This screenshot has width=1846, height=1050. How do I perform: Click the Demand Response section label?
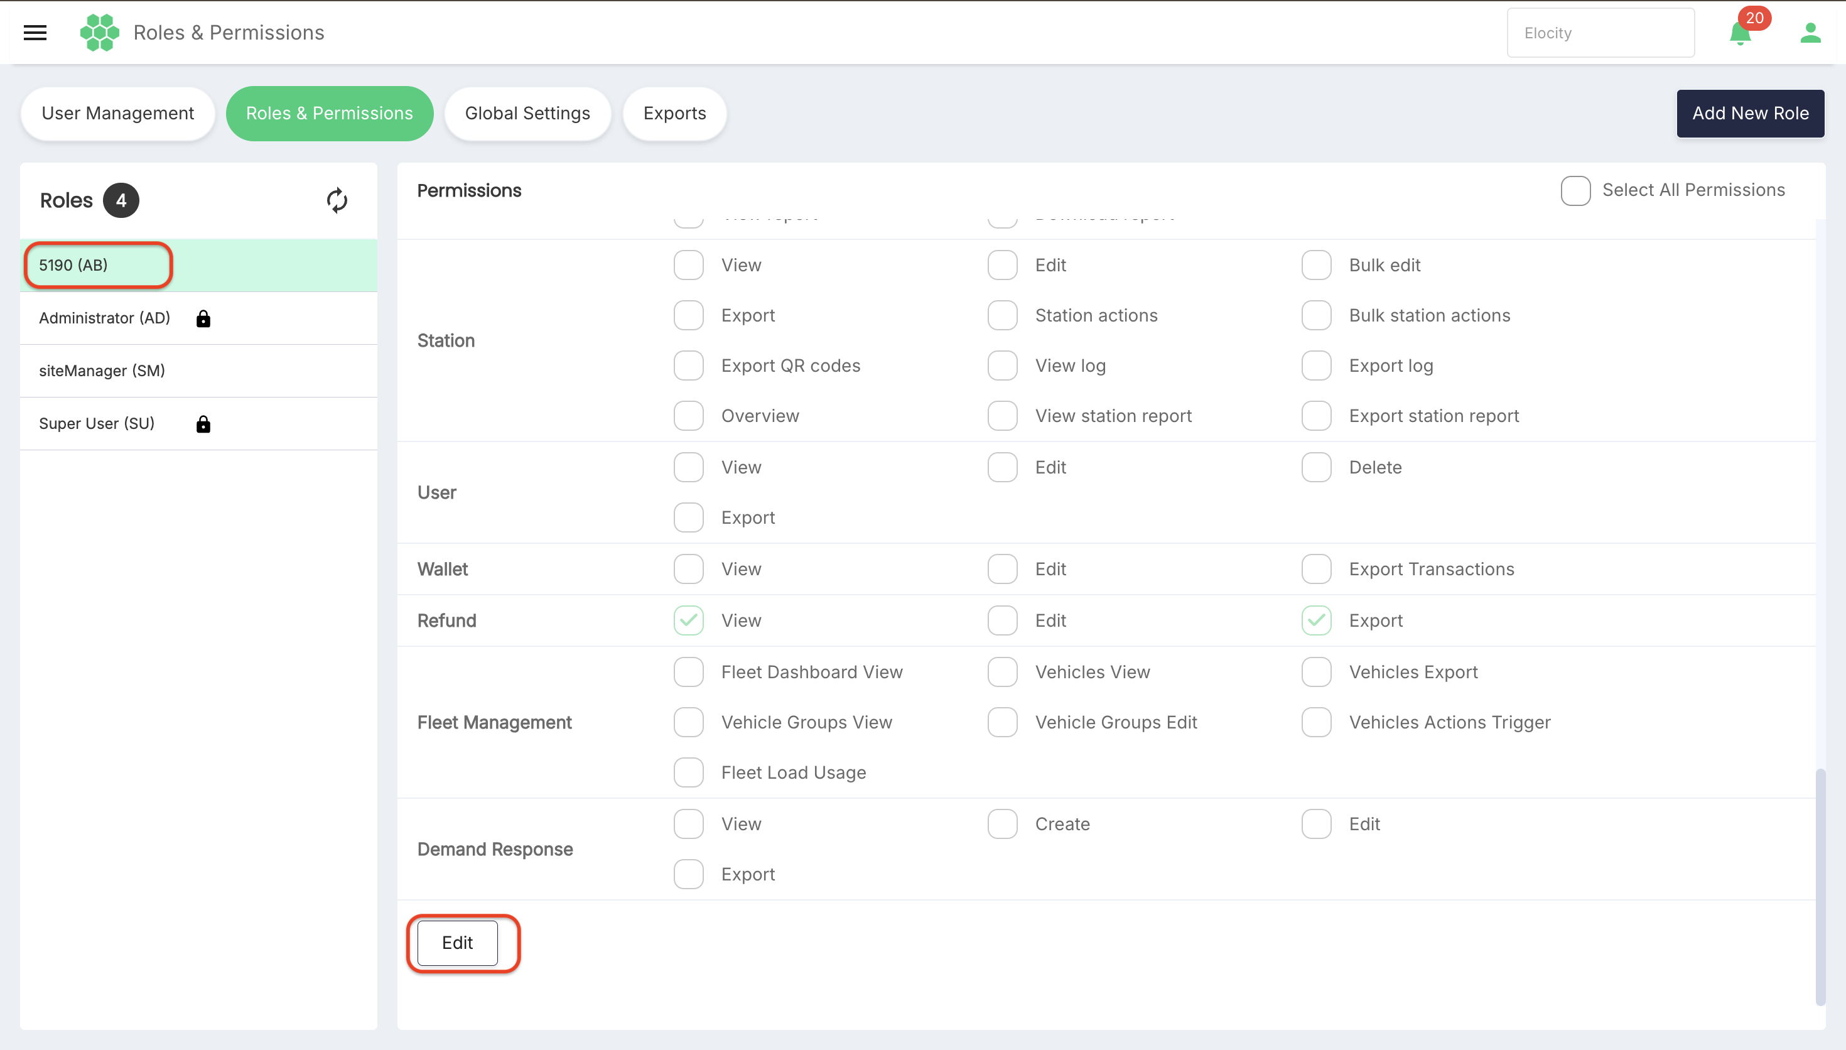[x=495, y=850]
